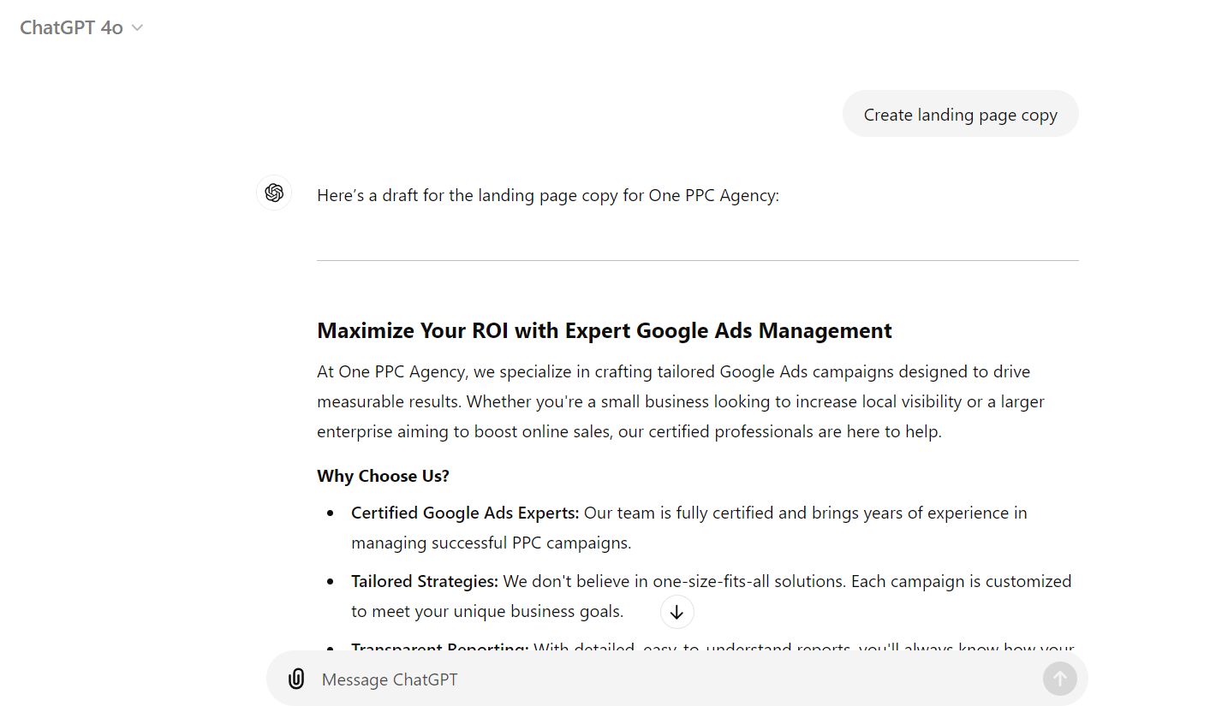Image resolution: width=1210 pixels, height=706 pixels.
Task: Click the heading 'Maximize Your ROI with Expert Google Ads Management'
Action: (605, 330)
